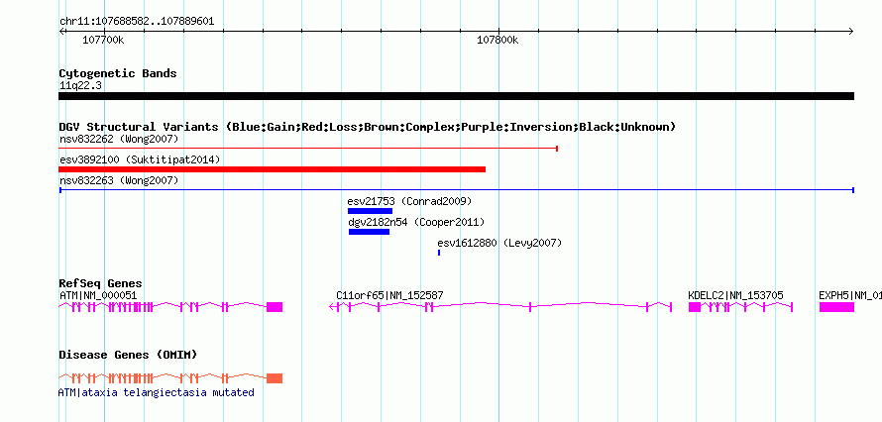Select the nsv832262 (Wong2007) variant label

tap(119, 139)
